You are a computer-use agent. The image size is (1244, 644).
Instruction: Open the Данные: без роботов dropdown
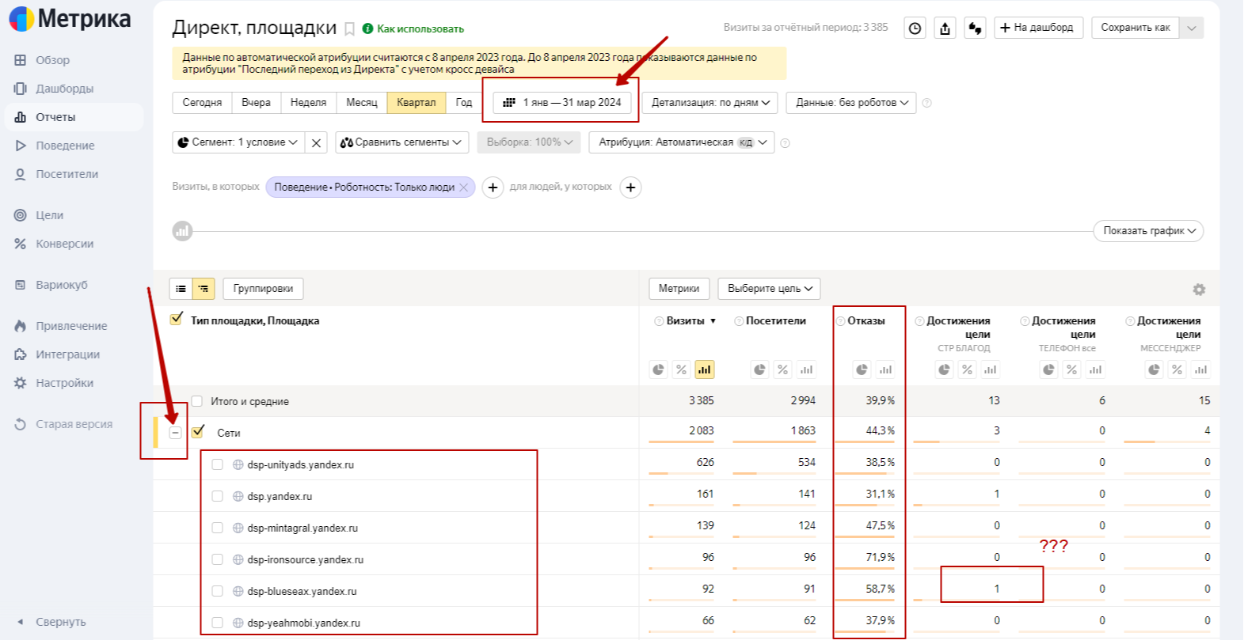[x=851, y=103]
